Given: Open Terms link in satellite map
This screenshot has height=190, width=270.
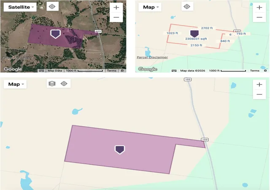Looking at the screenshot, I should (x=111, y=71).
